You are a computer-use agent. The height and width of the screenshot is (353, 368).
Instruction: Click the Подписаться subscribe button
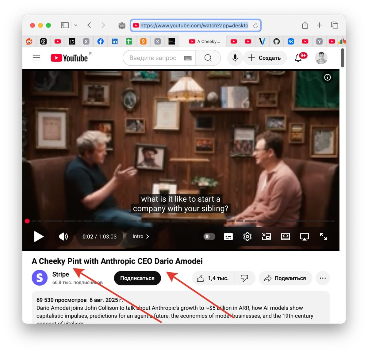pyautogui.click(x=137, y=278)
